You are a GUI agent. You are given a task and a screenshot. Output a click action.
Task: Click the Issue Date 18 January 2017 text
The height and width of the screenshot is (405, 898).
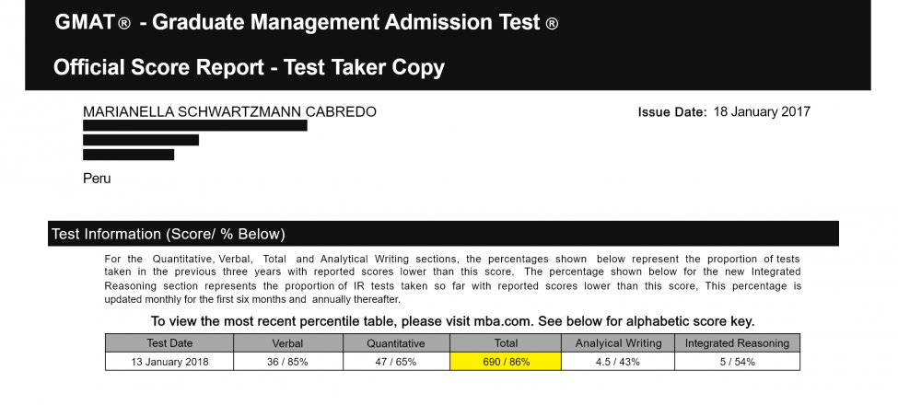pos(724,112)
